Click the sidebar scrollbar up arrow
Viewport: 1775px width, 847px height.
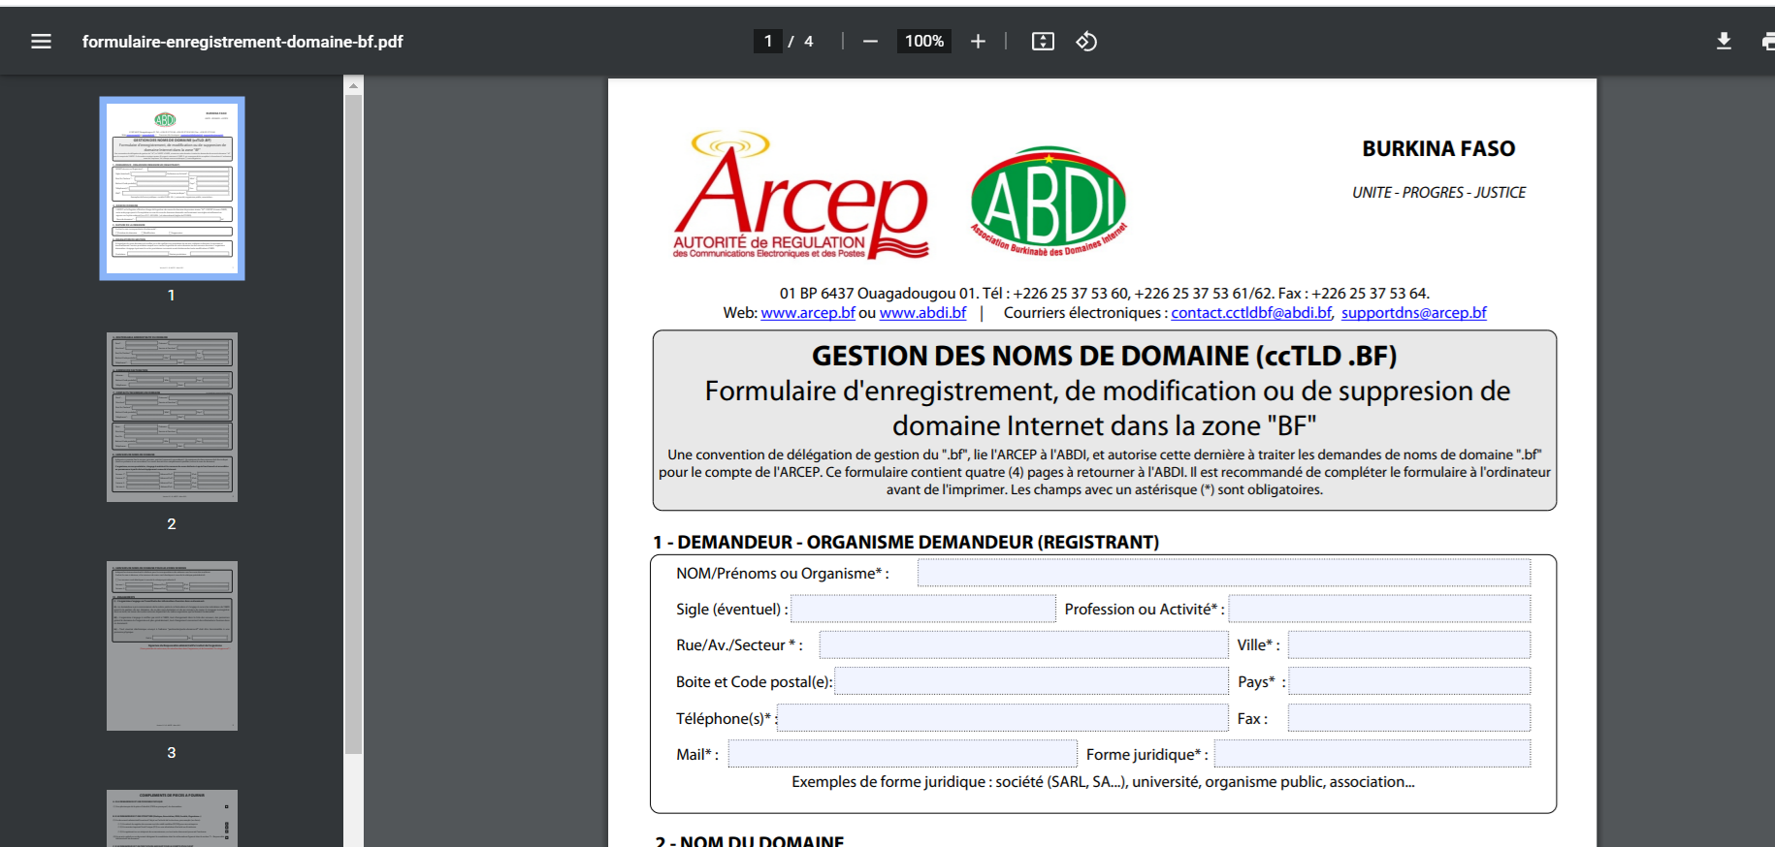(x=353, y=86)
